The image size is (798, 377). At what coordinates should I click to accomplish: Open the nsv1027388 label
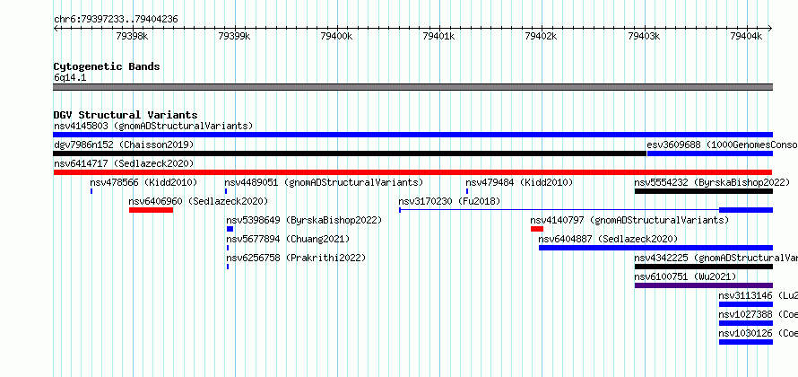coord(759,314)
